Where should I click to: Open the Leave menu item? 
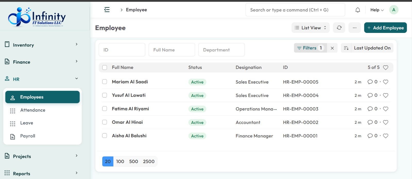[42, 123]
